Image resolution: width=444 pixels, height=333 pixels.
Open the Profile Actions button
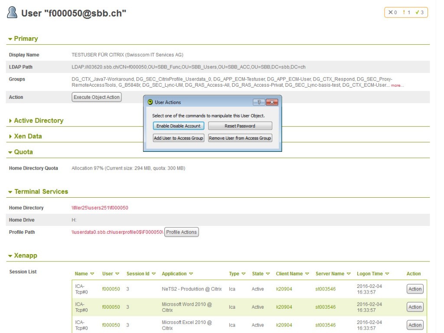pyautogui.click(x=181, y=232)
